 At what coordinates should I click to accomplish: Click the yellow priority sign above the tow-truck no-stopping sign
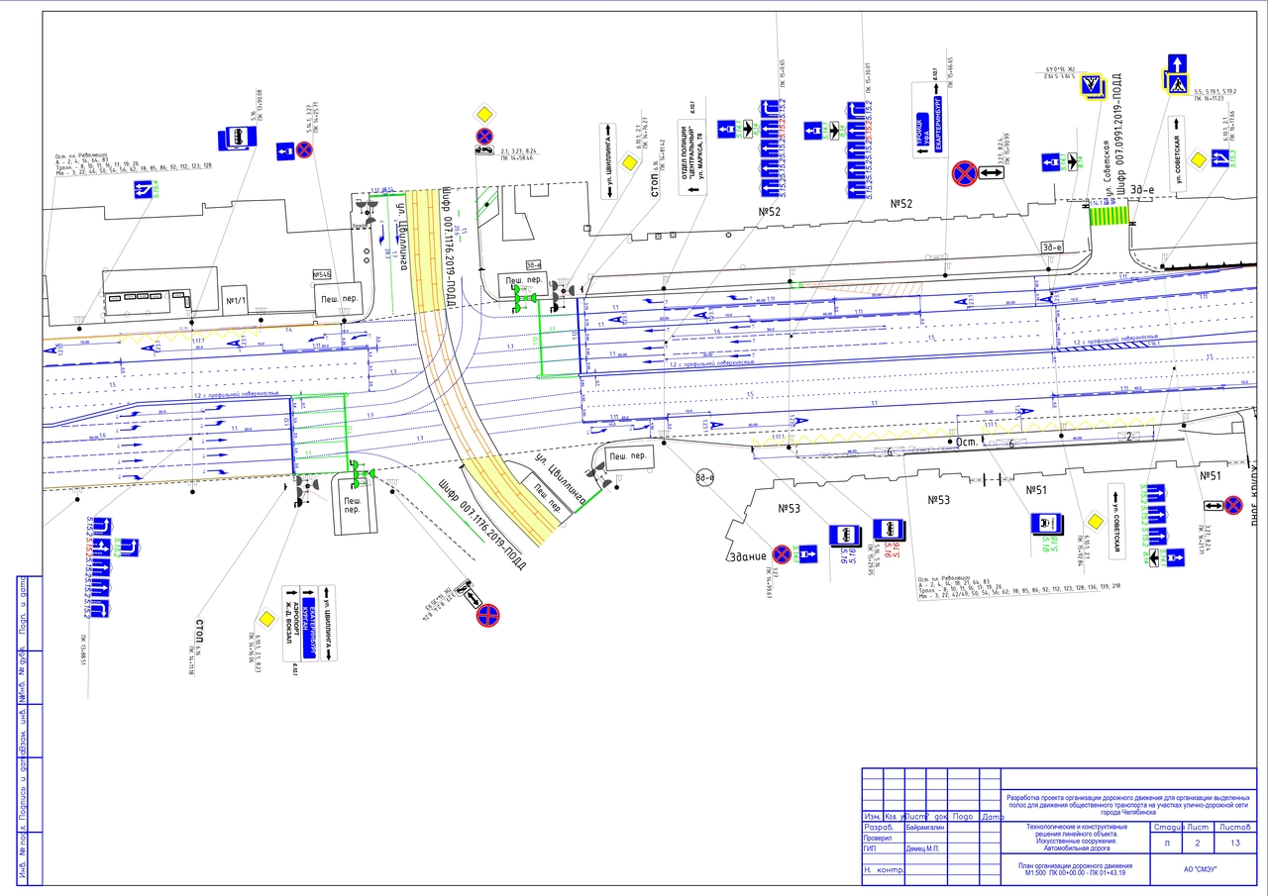pyautogui.click(x=483, y=112)
